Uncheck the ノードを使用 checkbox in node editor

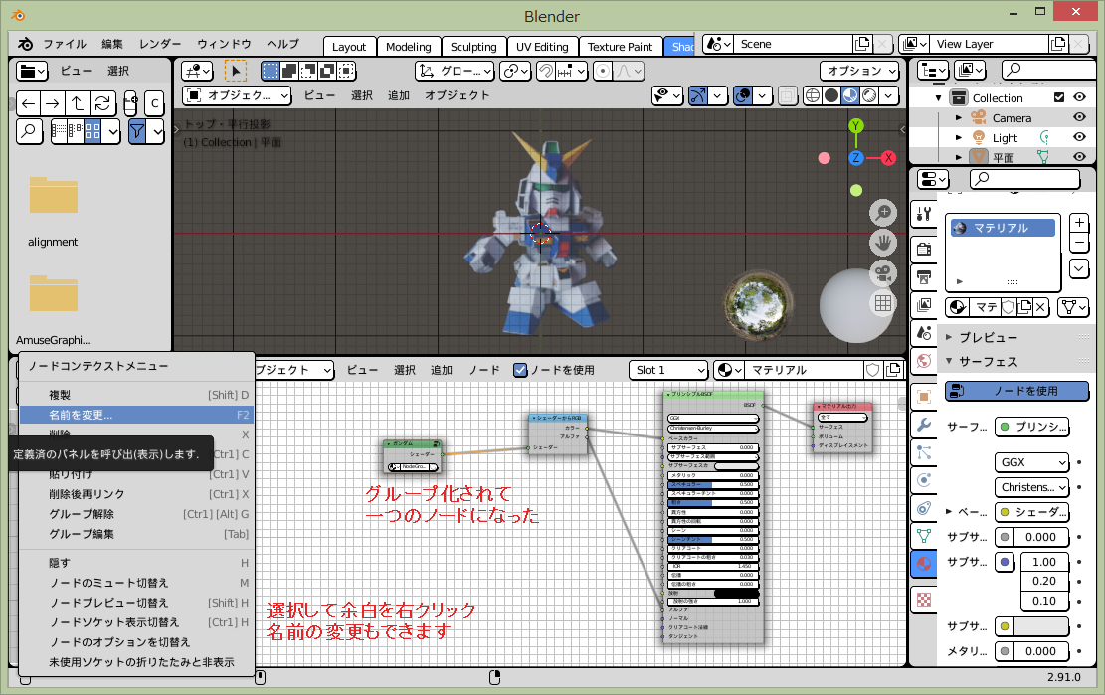point(520,370)
